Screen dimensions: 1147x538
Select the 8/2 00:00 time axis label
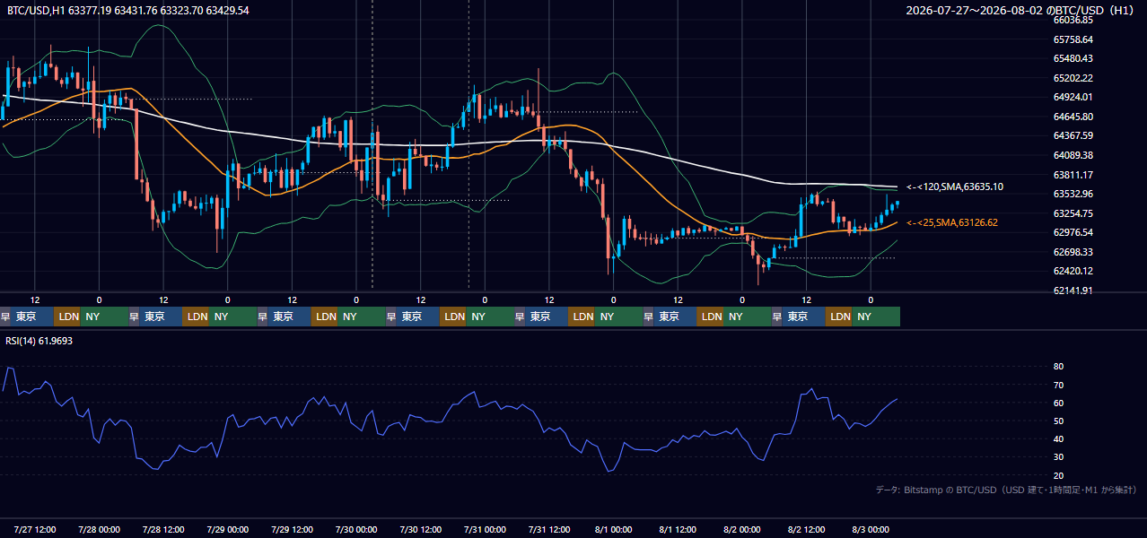pos(742,529)
